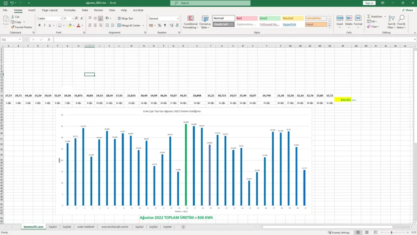This screenshot has height=235, width=417.
Task: Add a new sheet
Action: click(183, 227)
